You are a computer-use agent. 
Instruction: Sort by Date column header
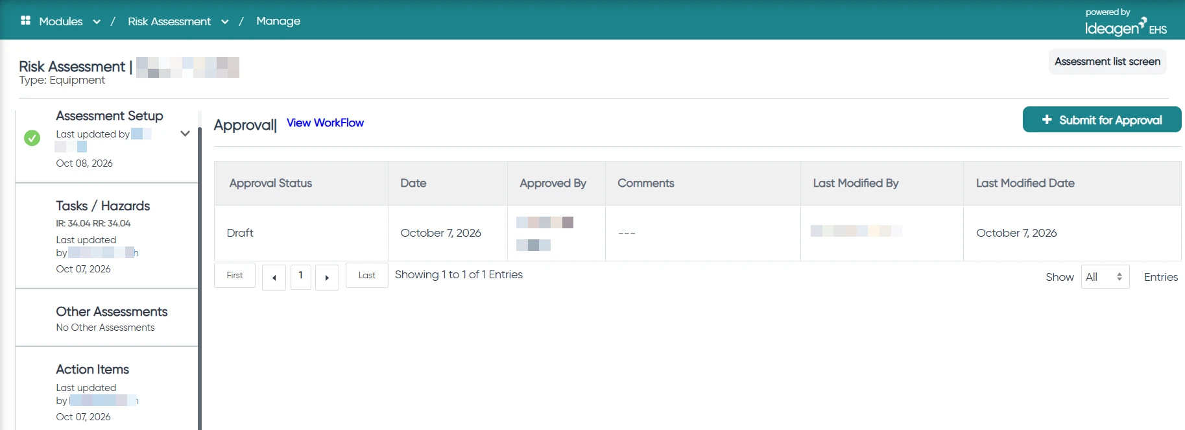[x=448, y=184]
